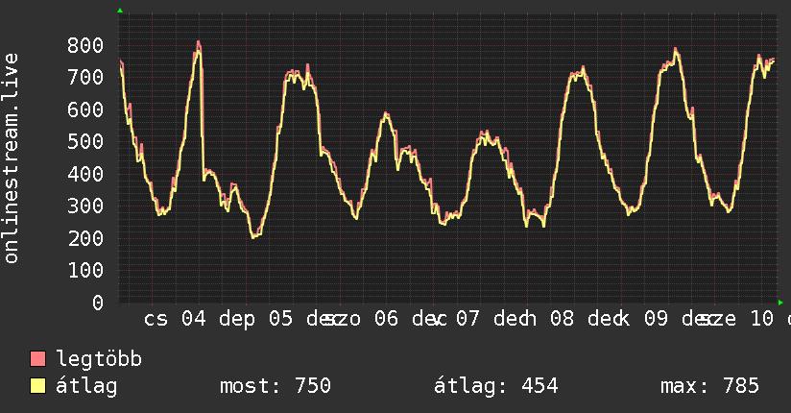Click the '07' x-axis date label
Image resolution: width=791 pixels, height=413 pixels.
click(467, 319)
